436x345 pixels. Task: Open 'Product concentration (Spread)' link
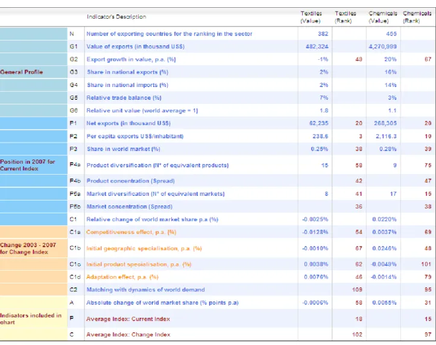[130, 181]
